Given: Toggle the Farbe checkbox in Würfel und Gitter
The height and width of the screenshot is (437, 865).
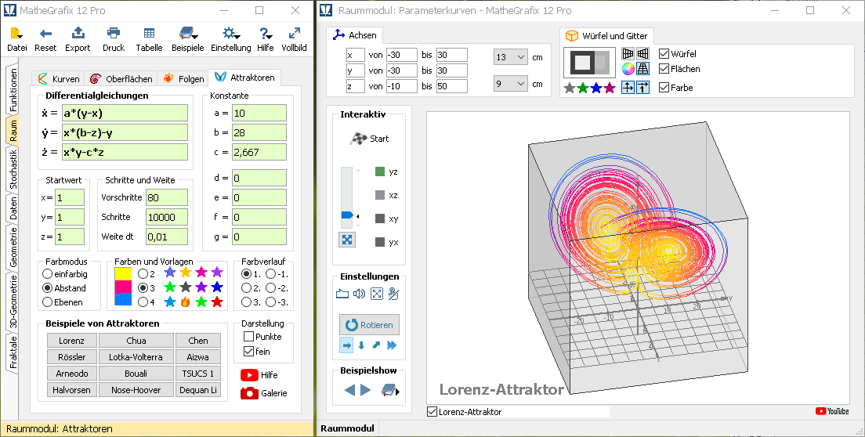Looking at the screenshot, I should (x=664, y=88).
